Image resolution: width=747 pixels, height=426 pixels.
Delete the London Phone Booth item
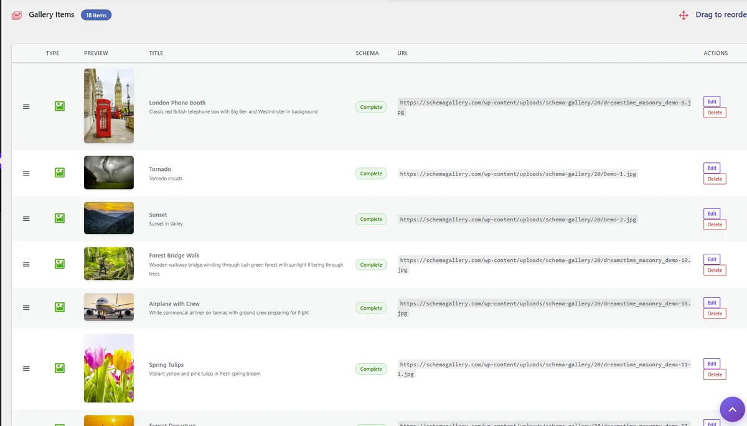715,113
